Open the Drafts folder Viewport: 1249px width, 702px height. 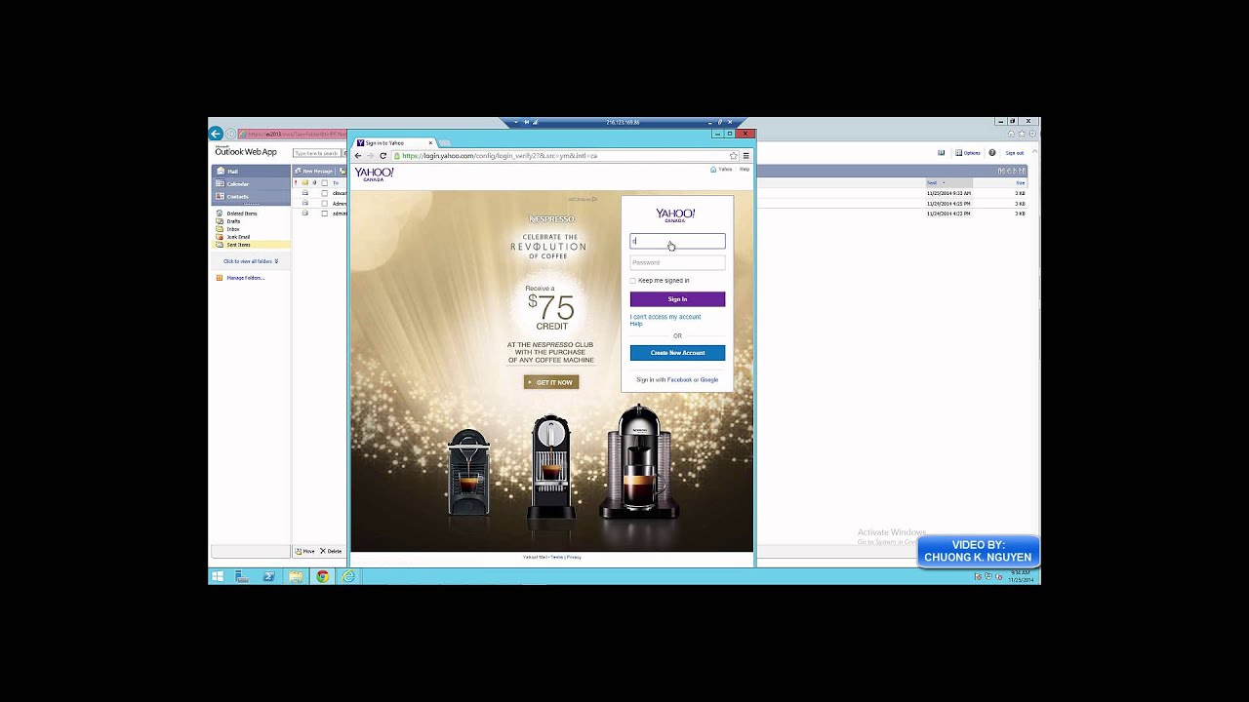[x=228, y=221]
